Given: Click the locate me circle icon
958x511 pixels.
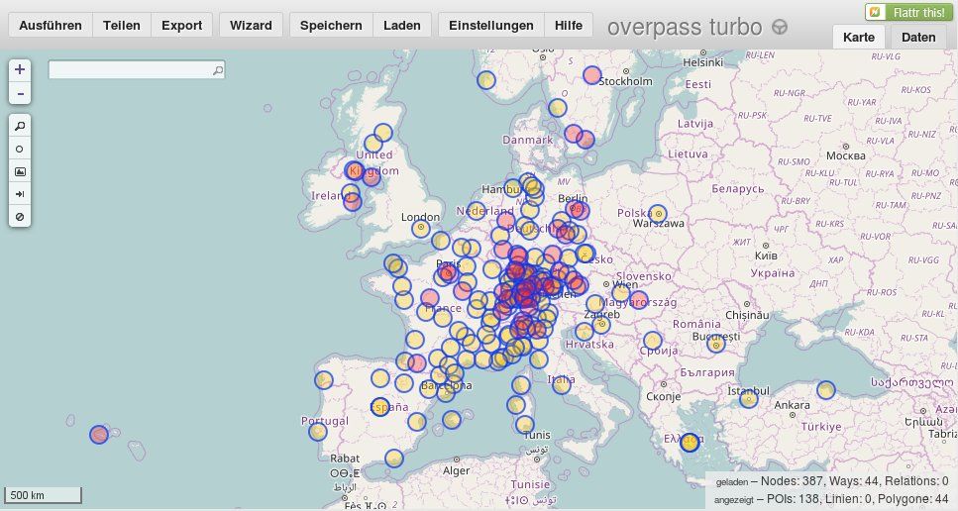Looking at the screenshot, I should point(20,149).
